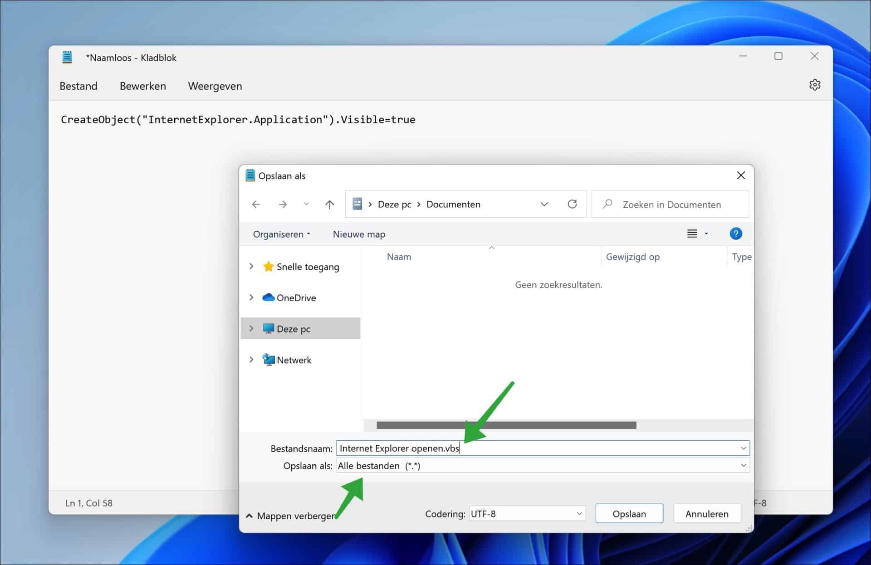Click the Notepad icon in the title bar
The width and height of the screenshot is (871, 565).
[x=67, y=57]
